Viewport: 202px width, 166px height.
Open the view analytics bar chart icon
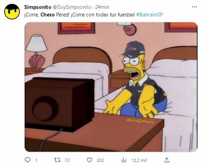pyautogui.click(x=124, y=160)
